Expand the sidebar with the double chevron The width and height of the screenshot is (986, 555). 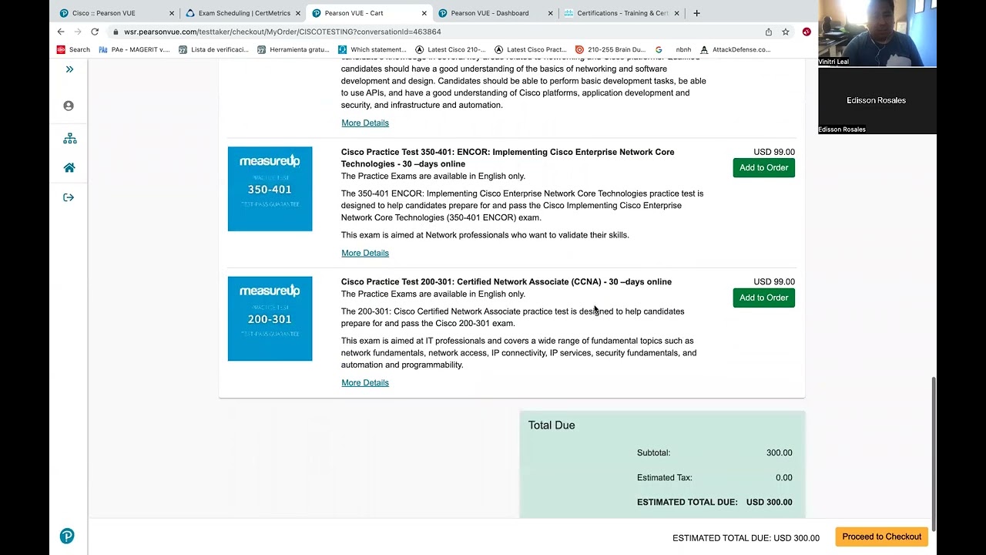[x=69, y=69]
